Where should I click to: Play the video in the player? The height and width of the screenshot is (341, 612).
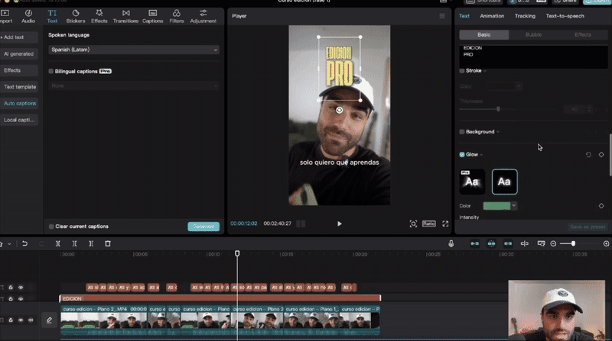point(339,224)
